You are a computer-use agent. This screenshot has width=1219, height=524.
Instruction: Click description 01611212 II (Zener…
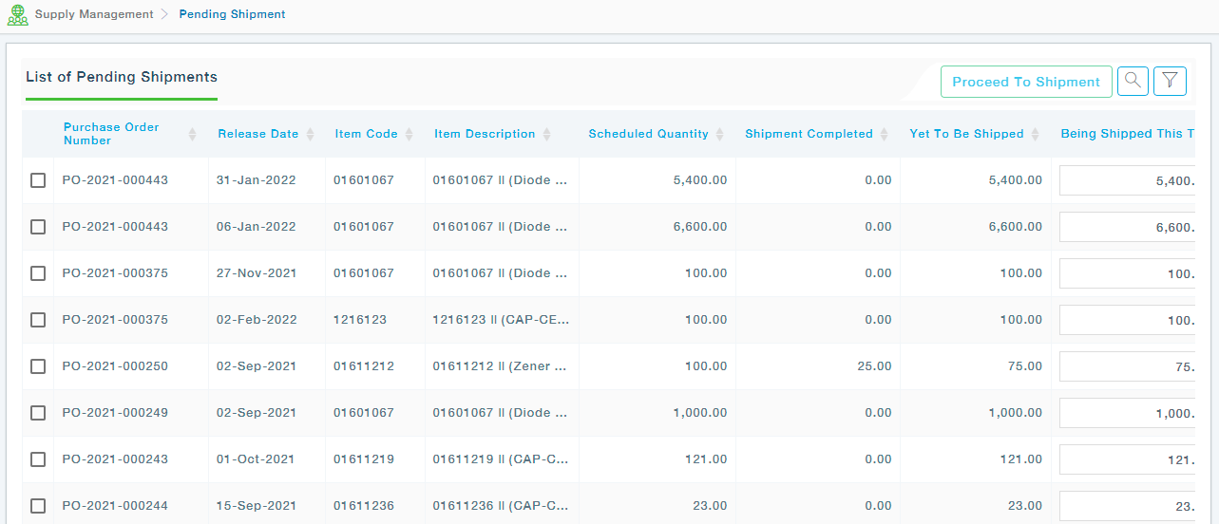[501, 366]
